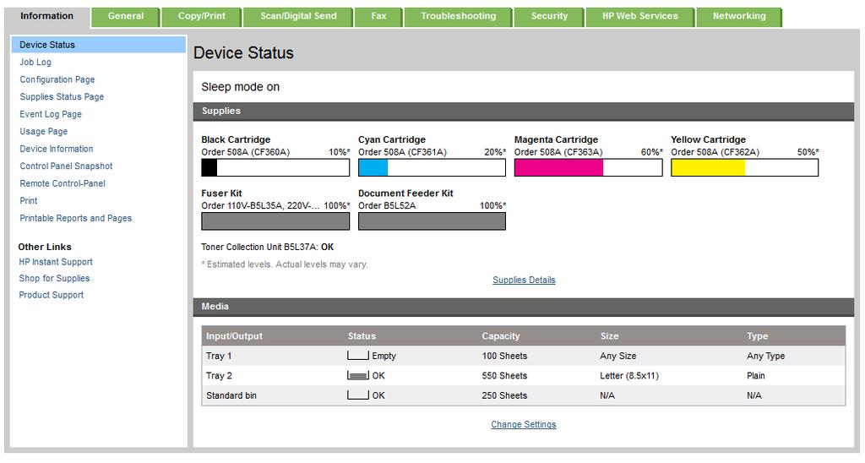Click the Letter (8.5x11) size cell
The image size is (865, 463).
[x=629, y=376]
